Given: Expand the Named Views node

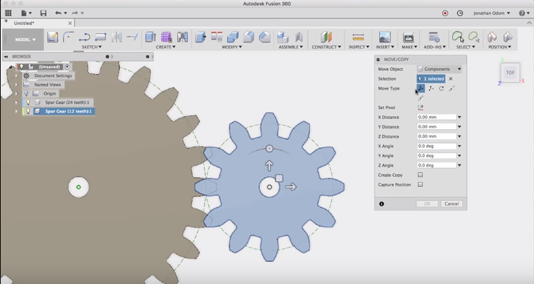Looking at the screenshot, I should 16,85.
